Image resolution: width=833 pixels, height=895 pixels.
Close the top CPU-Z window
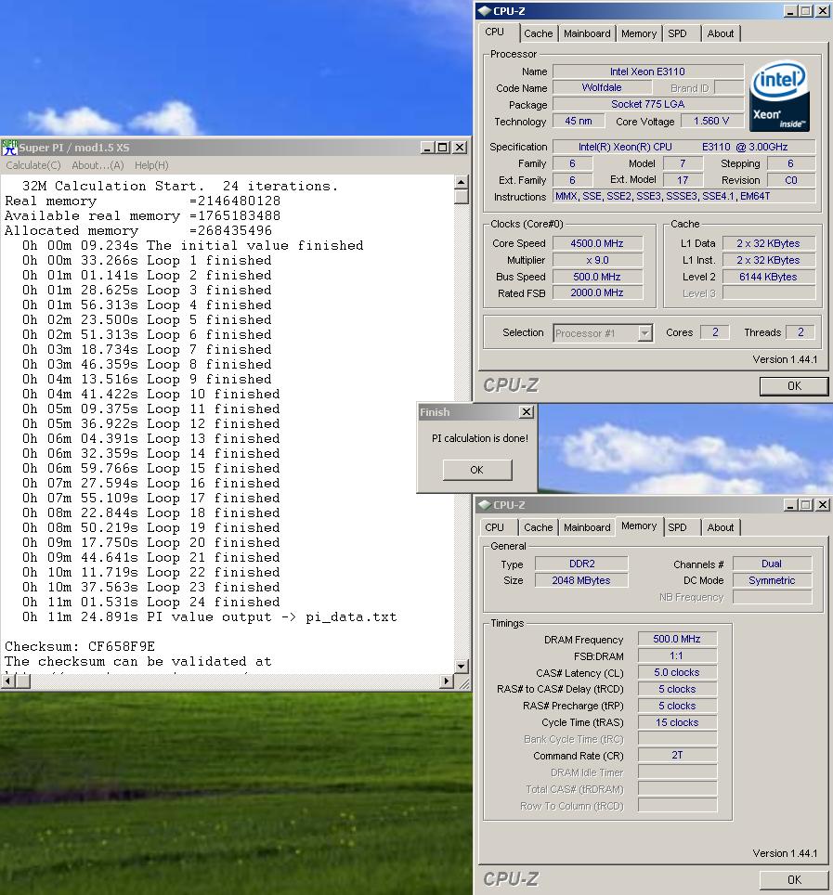click(823, 11)
